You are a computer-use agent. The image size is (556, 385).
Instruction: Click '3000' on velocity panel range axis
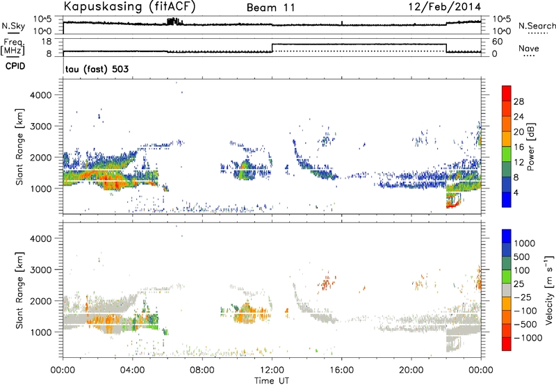pyautogui.click(x=41, y=270)
